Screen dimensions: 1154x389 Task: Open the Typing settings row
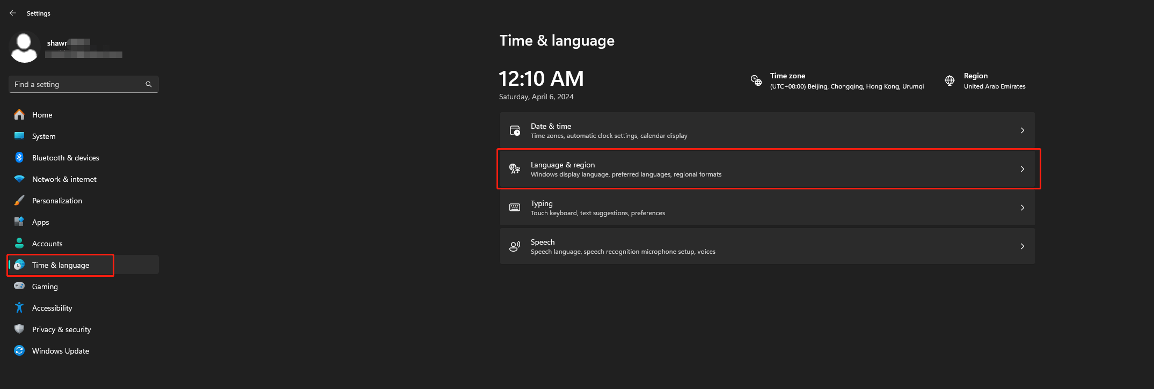(x=767, y=208)
